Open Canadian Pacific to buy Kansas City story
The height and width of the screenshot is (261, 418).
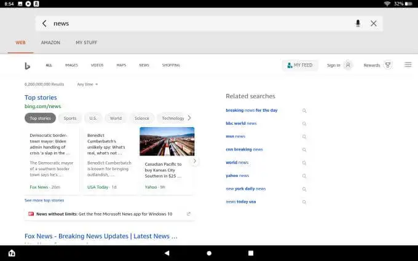pos(163,170)
